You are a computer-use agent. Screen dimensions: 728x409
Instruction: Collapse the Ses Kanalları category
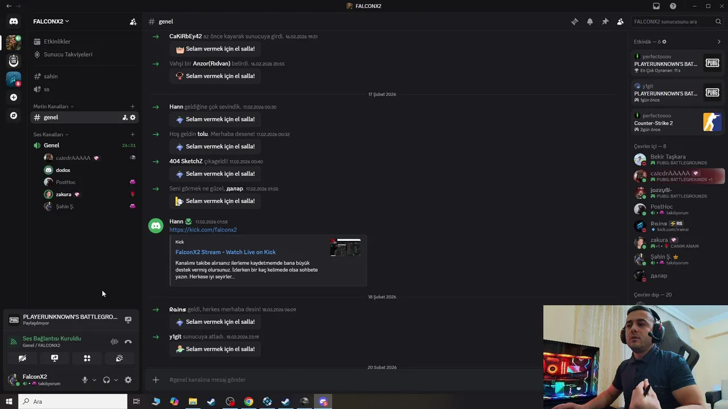pos(51,135)
